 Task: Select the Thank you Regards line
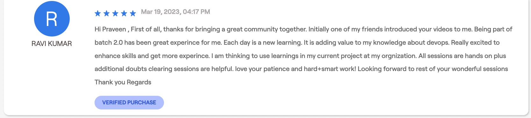pos(123,82)
